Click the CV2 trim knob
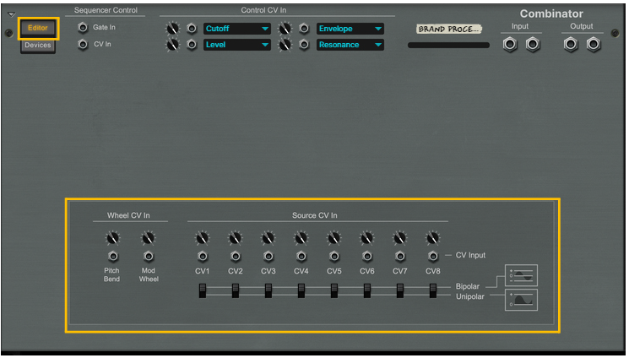 (235, 238)
